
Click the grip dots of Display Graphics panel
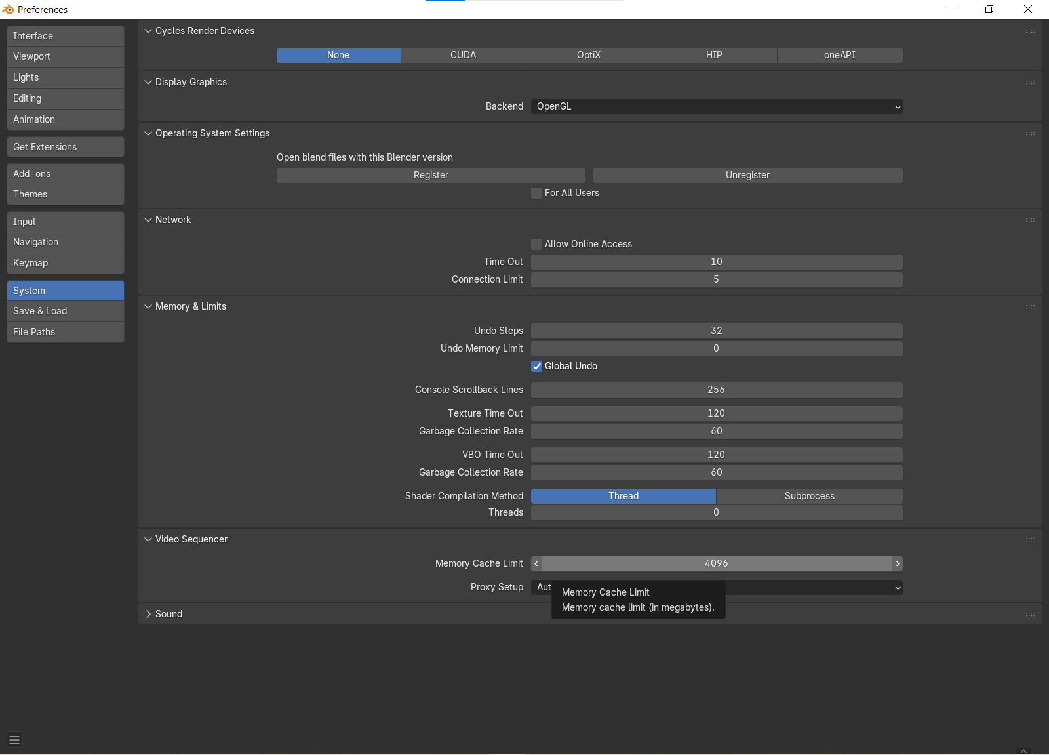[1030, 82]
